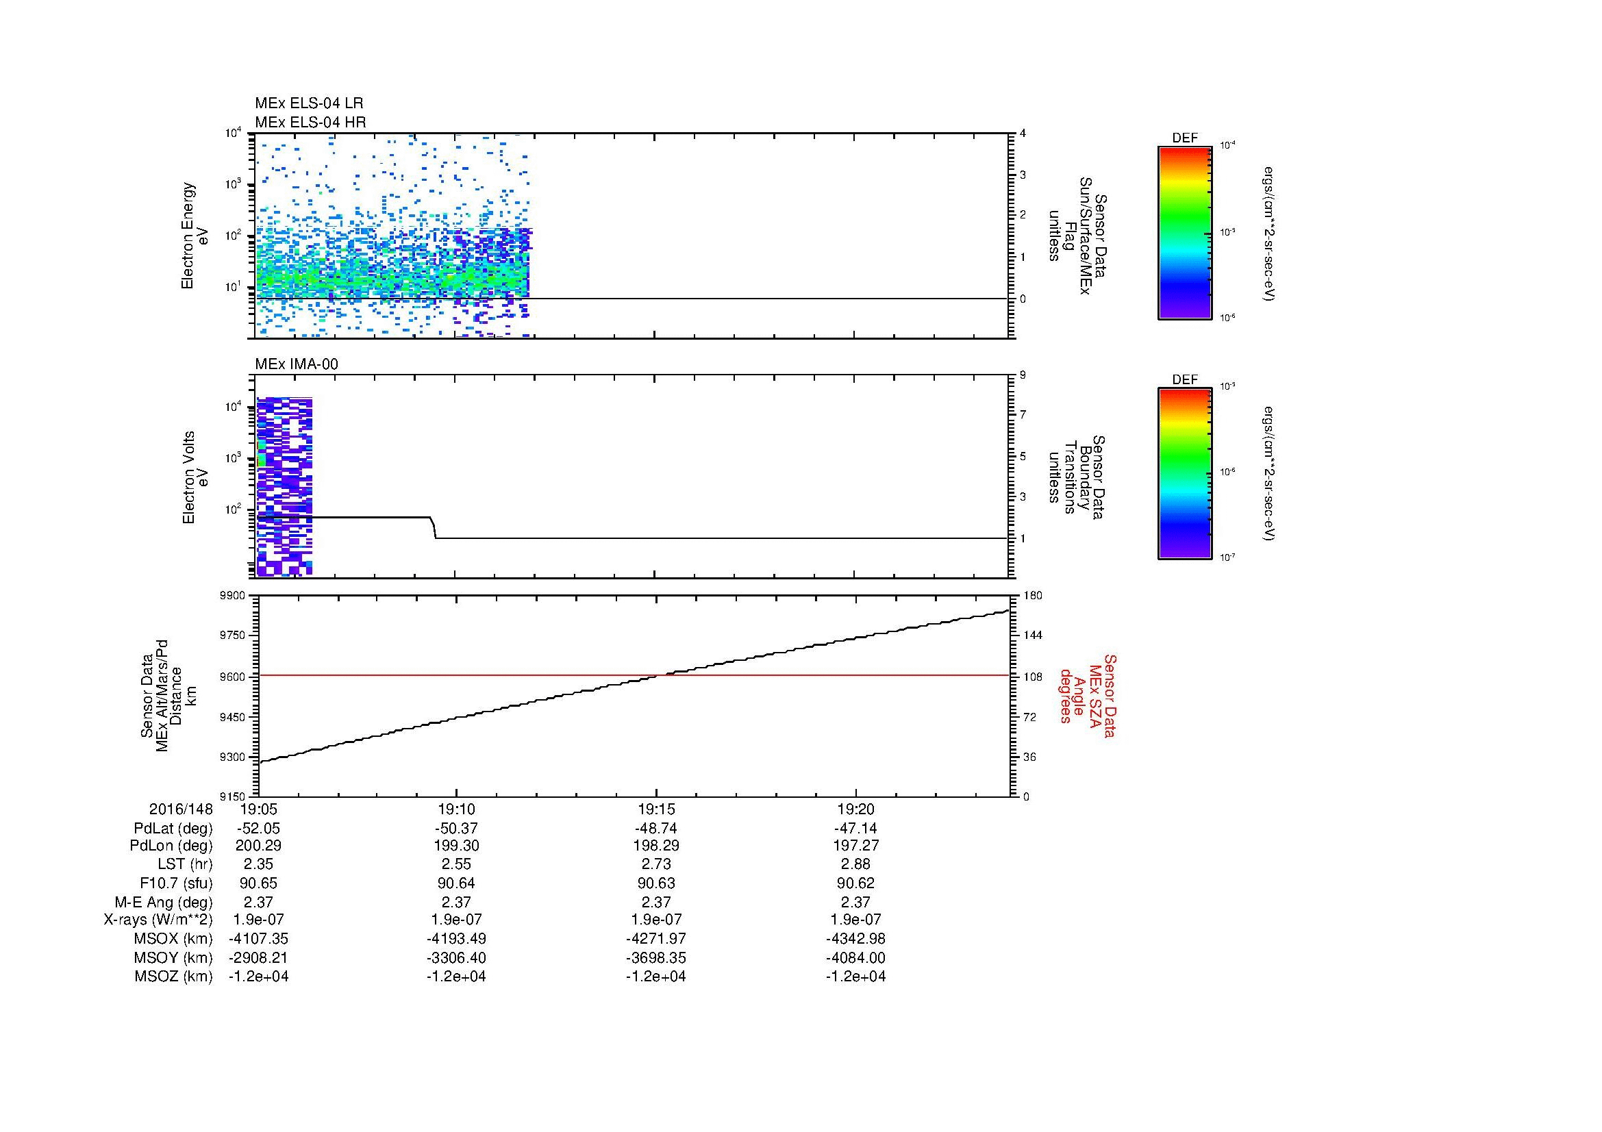This screenshot has width=1602, height=1132.
Task: Click the 'Sun/Surface/MEx Flag' axis label
Action: [x=1077, y=236]
